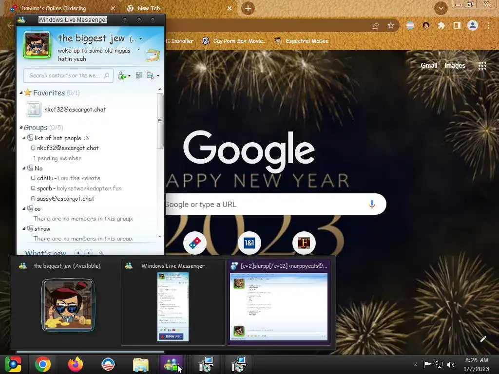499x374 pixels.
Task: Open the Chrome profile avatar icon
Action: [473, 25]
